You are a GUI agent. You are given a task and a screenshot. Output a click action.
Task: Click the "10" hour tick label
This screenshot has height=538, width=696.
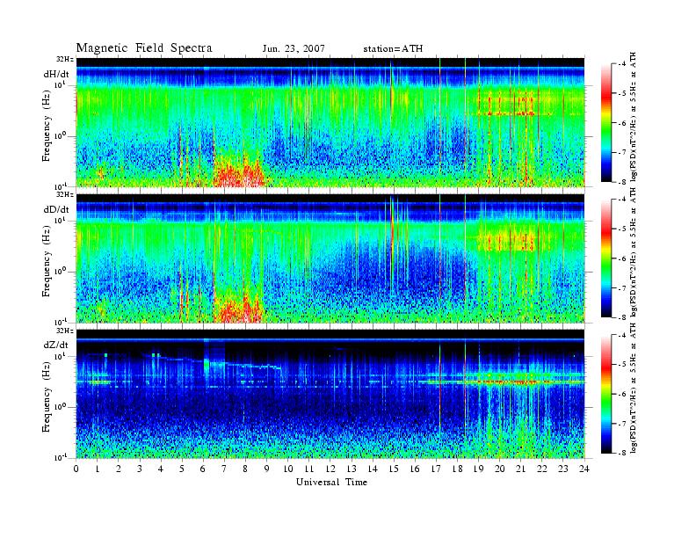[288, 469]
